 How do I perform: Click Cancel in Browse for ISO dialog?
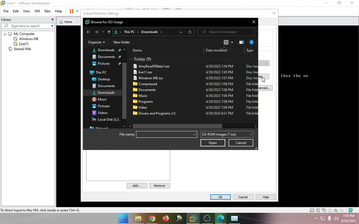pyautogui.click(x=241, y=143)
